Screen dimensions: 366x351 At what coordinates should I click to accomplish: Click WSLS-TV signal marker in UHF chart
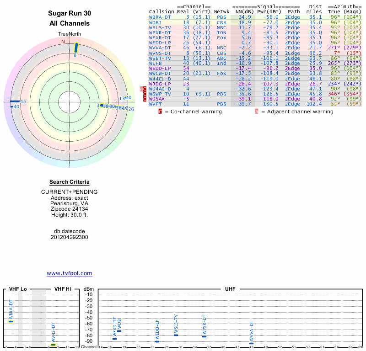click(x=176, y=335)
